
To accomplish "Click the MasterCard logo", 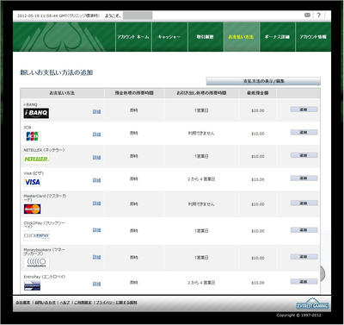I will point(32,209).
